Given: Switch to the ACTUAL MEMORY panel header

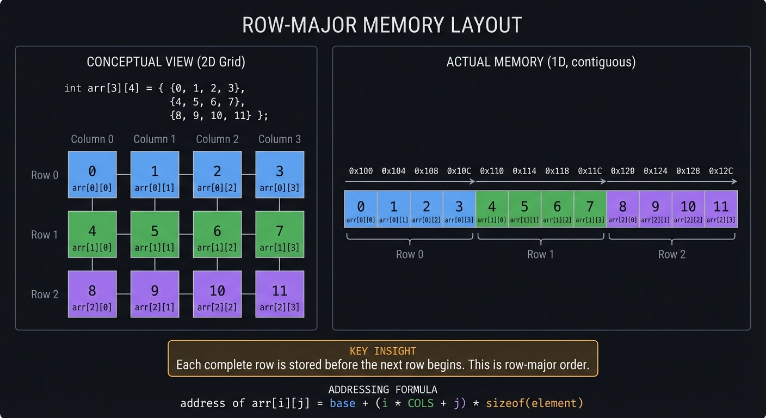Looking at the screenshot, I should coord(542,62).
